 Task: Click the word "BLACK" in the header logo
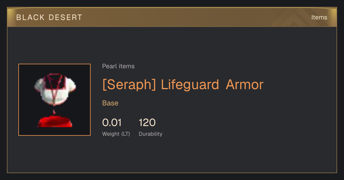click(31, 17)
